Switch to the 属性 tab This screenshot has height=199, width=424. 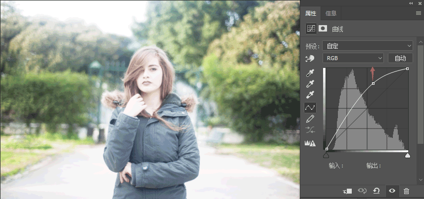click(x=311, y=13)
